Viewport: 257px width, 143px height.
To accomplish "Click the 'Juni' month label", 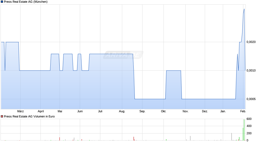I will 80,111.
